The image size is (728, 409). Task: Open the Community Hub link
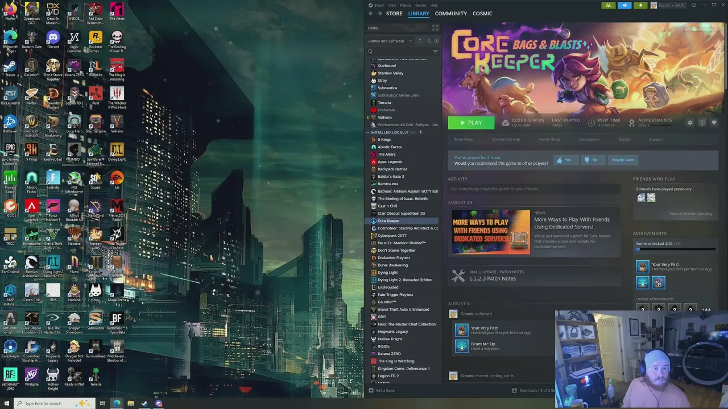(506, 139)
